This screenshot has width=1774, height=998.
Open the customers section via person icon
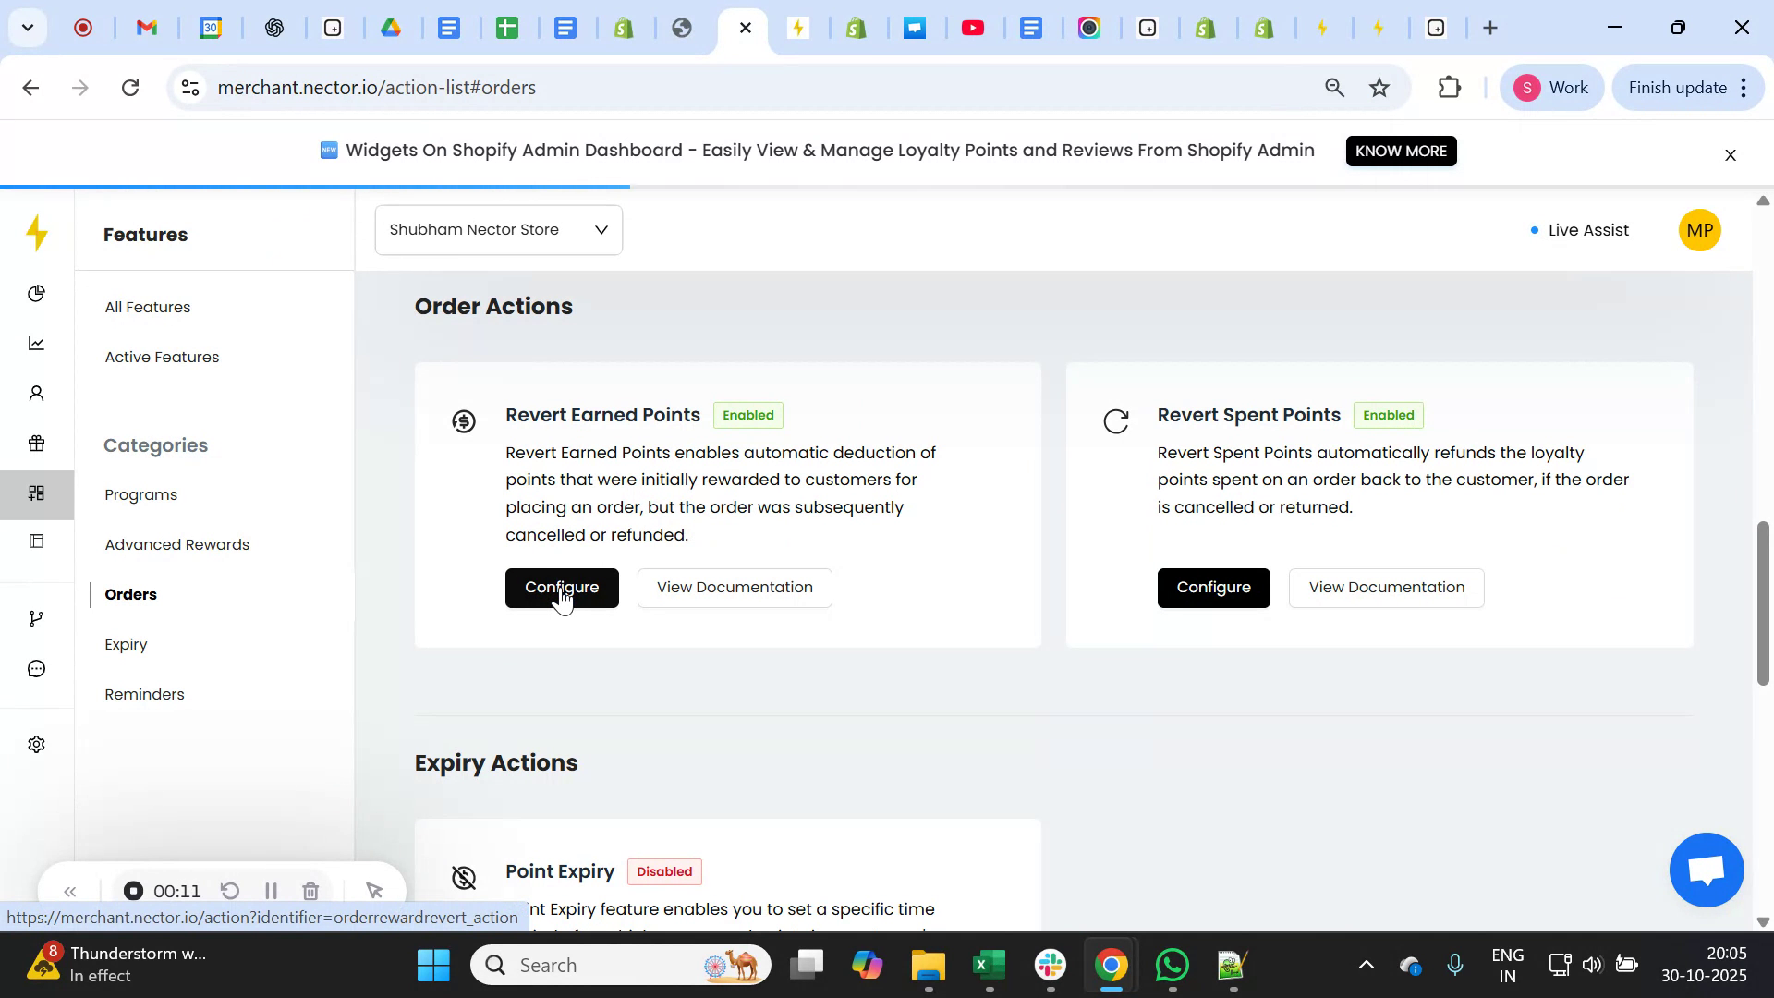coord(36,393)
